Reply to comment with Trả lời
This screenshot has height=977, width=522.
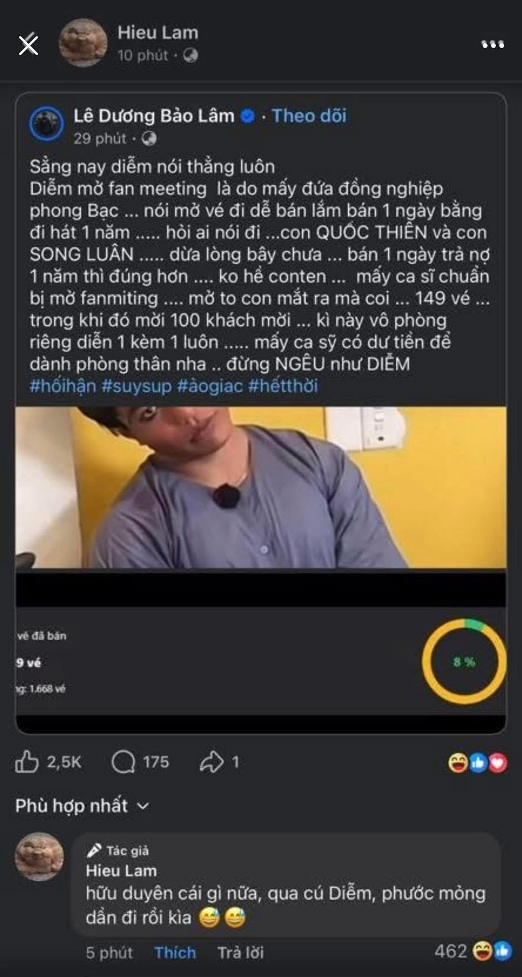[240, 953]
